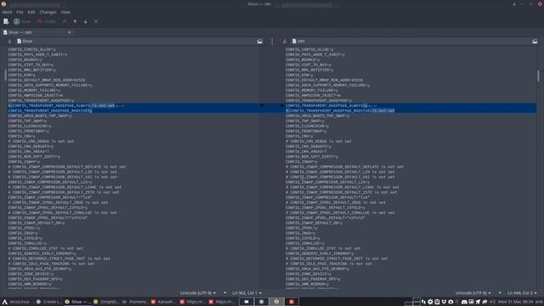This screenshot has width=544, height=306.
Task: Click CONFIG_CONTIG_ALLOC=y in left pane
Action: [32, 49]
